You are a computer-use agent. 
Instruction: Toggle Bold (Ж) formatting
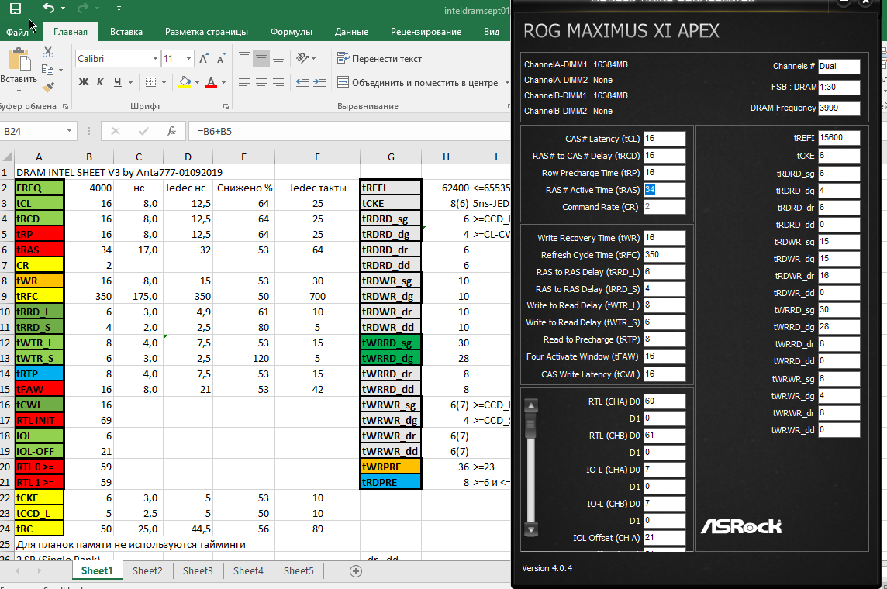(83, 82)
